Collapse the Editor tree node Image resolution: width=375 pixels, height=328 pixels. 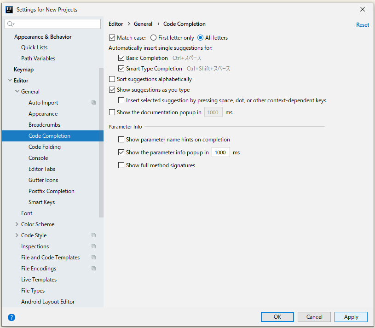tap(10, 80)
